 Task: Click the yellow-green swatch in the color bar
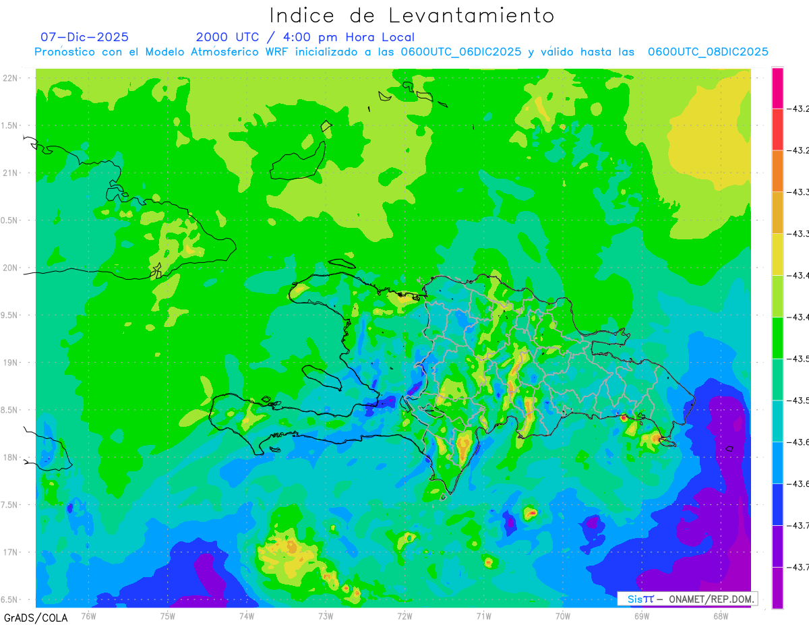point(777,296)
